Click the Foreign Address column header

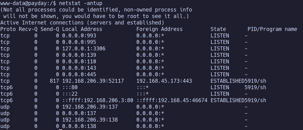[x=159, y=29]
